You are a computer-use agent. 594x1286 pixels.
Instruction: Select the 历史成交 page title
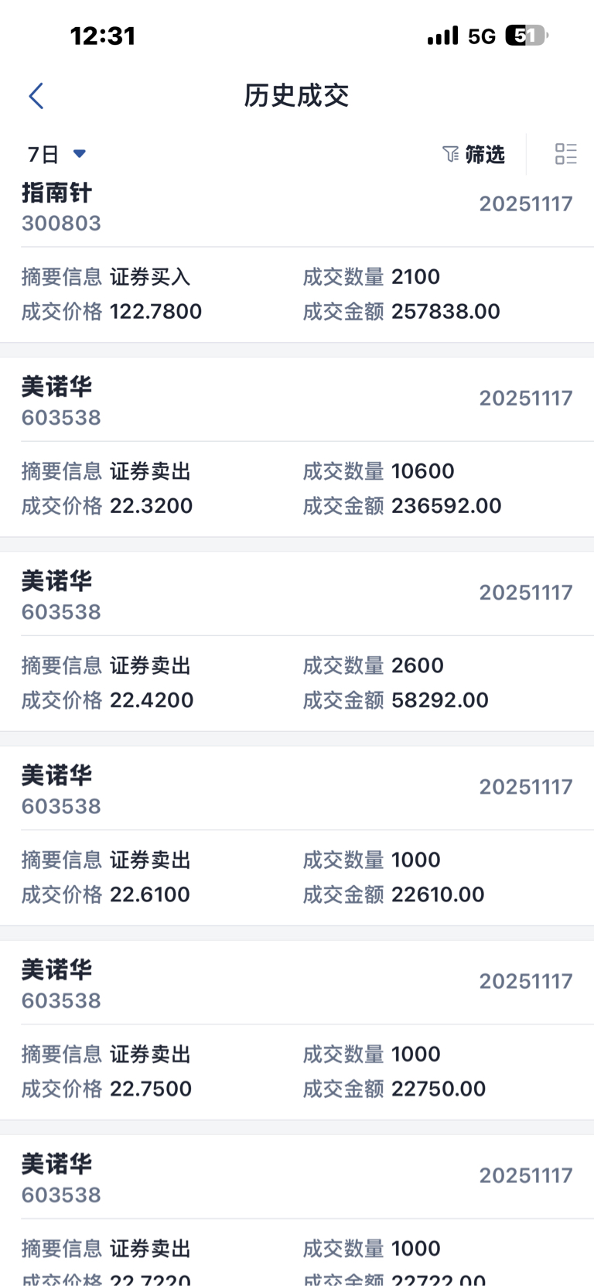pos(297,96)
